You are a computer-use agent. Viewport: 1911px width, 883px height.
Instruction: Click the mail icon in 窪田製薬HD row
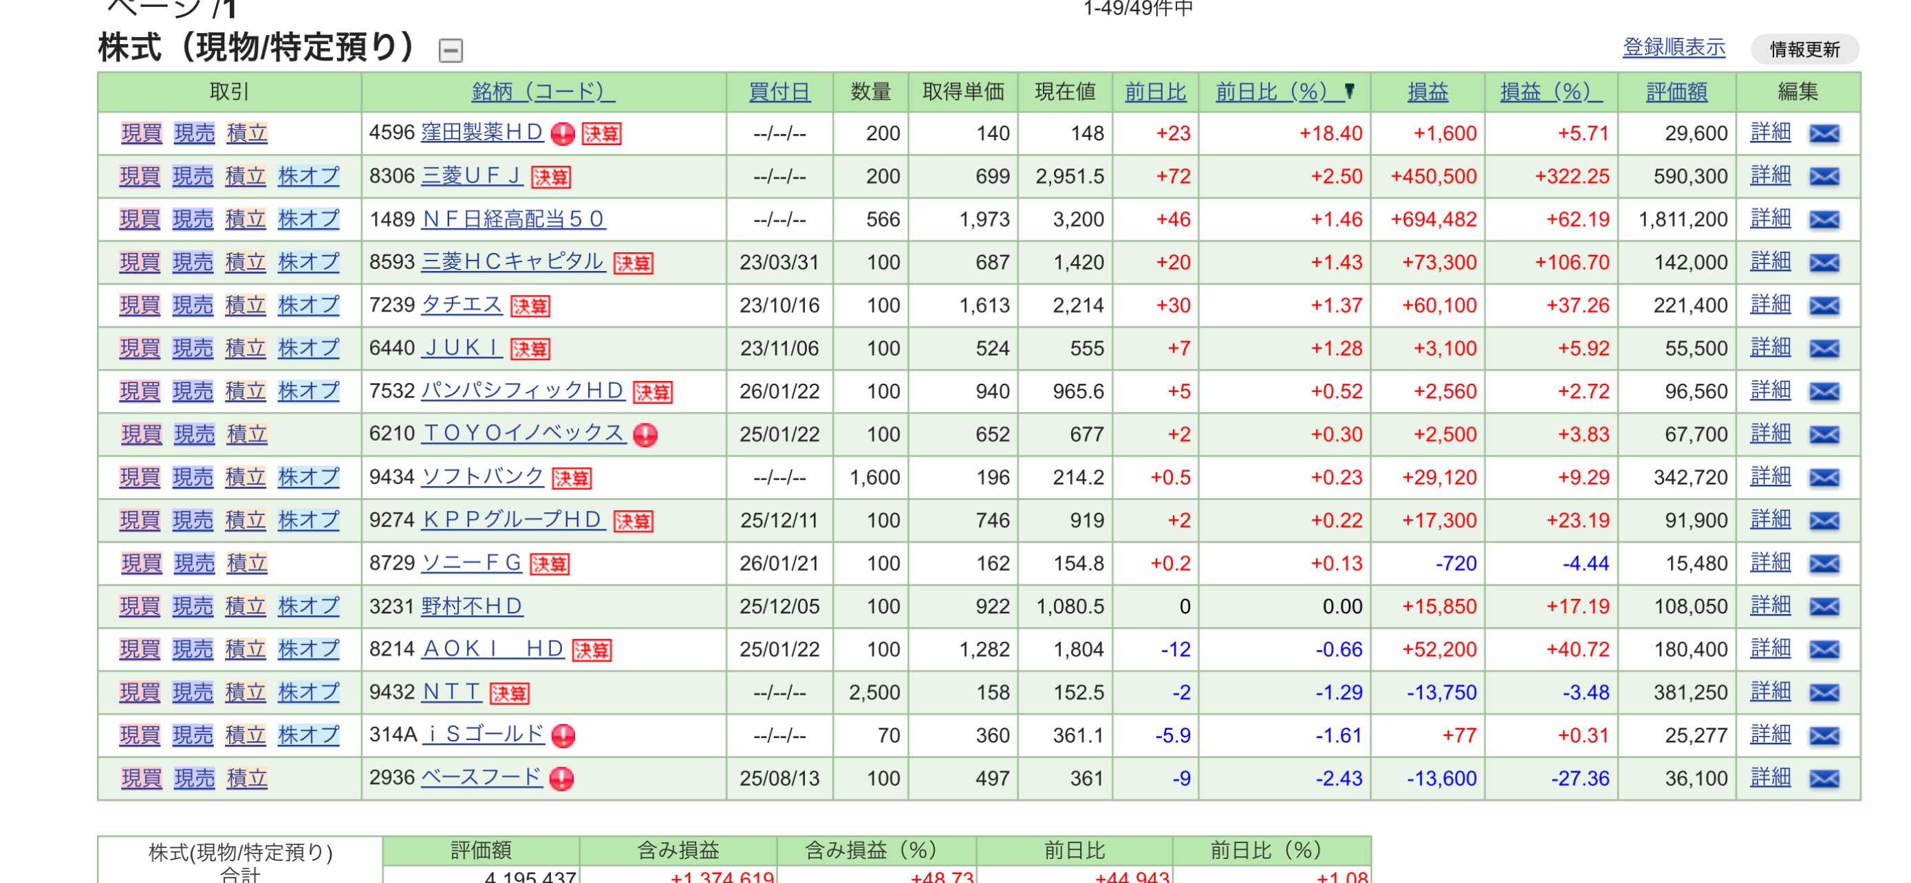coord(1824,133)
